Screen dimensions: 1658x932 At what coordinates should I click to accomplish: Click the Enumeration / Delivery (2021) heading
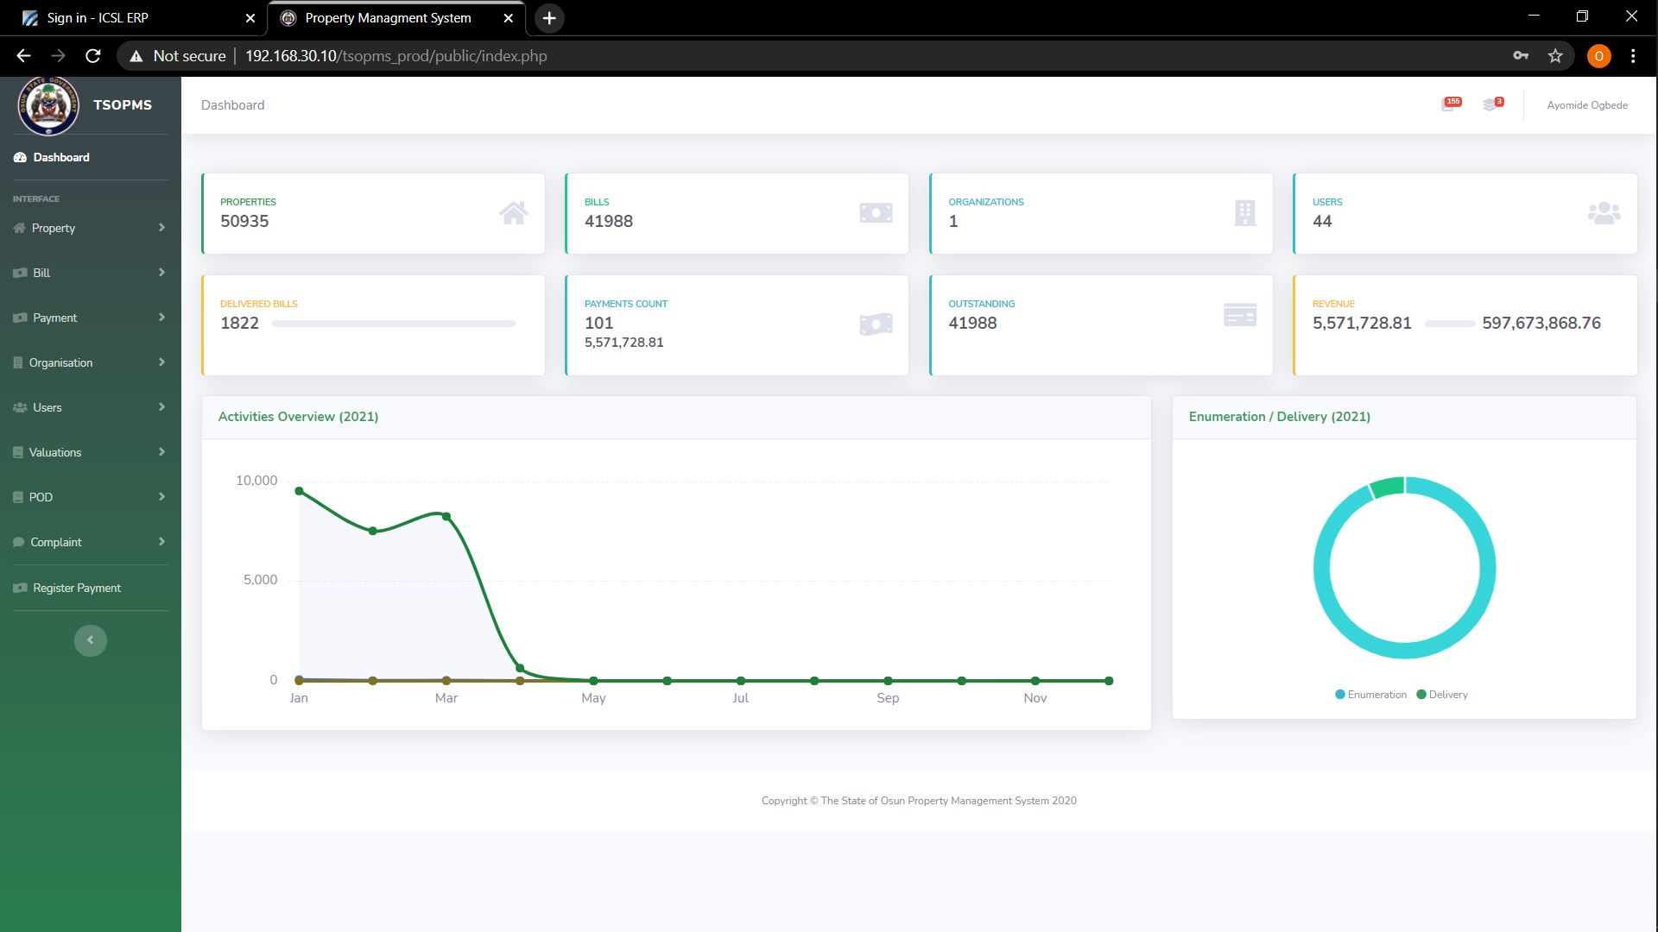coord(1279,417)
